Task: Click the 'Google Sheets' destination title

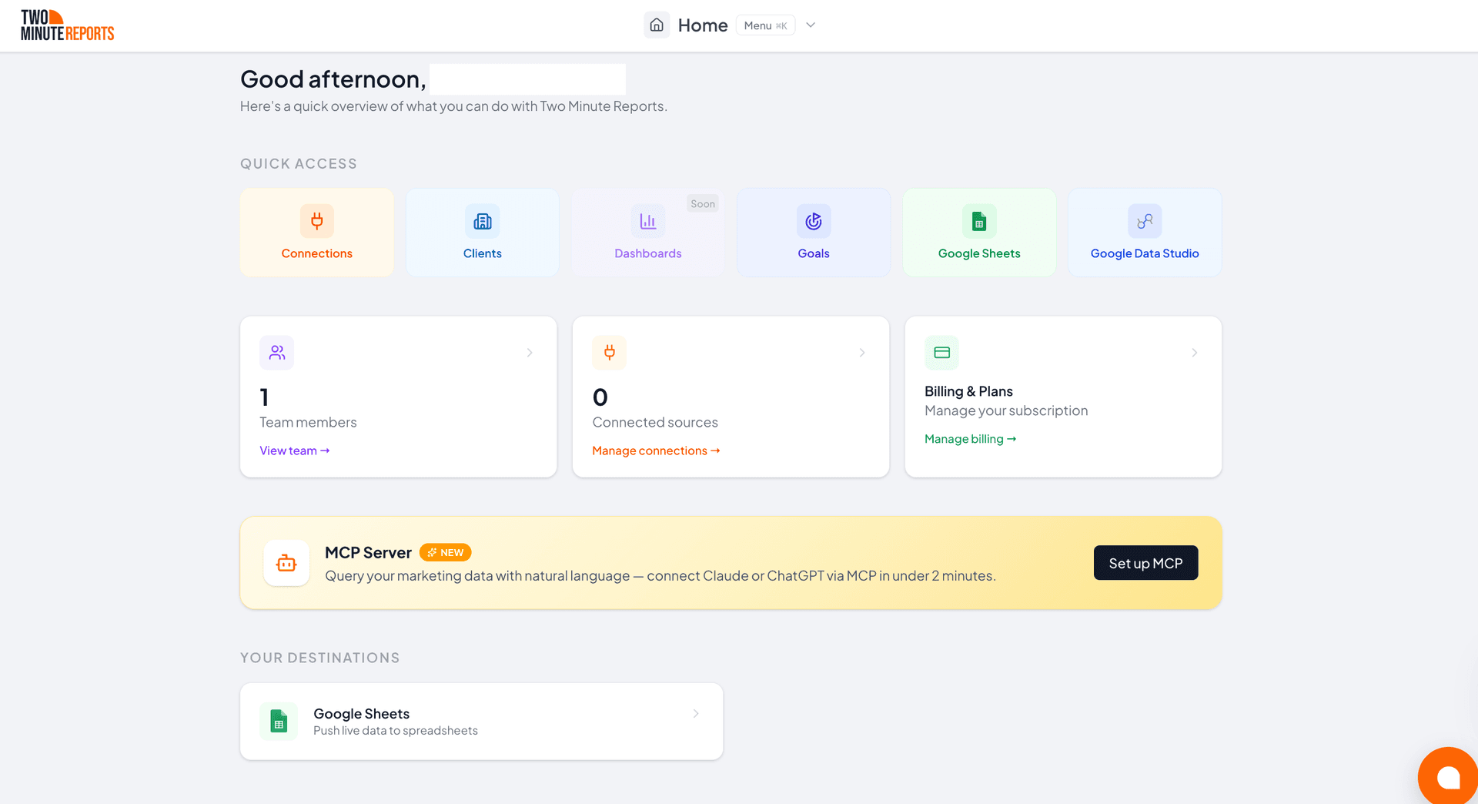Action: click(x=361, y=714)
